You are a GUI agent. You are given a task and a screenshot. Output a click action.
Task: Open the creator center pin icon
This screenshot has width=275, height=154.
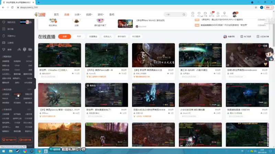coord(224,14)
